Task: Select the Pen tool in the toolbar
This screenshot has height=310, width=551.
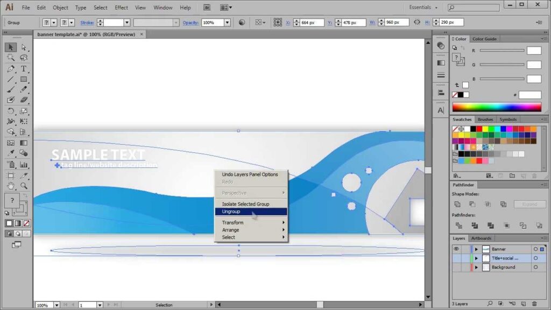Action: [x=11, y=69]
